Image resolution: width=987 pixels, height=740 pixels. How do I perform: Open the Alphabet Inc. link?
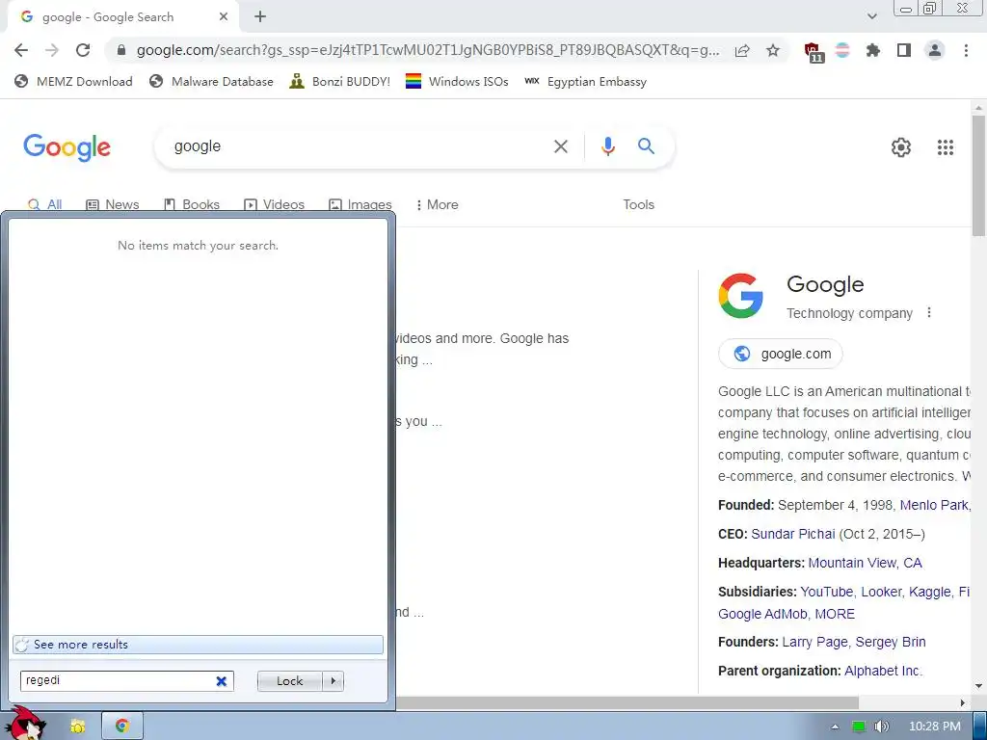click(x=883, y=671)
